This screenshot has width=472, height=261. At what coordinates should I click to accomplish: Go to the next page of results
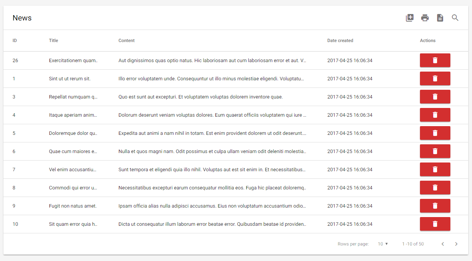(x=456, y=244)
